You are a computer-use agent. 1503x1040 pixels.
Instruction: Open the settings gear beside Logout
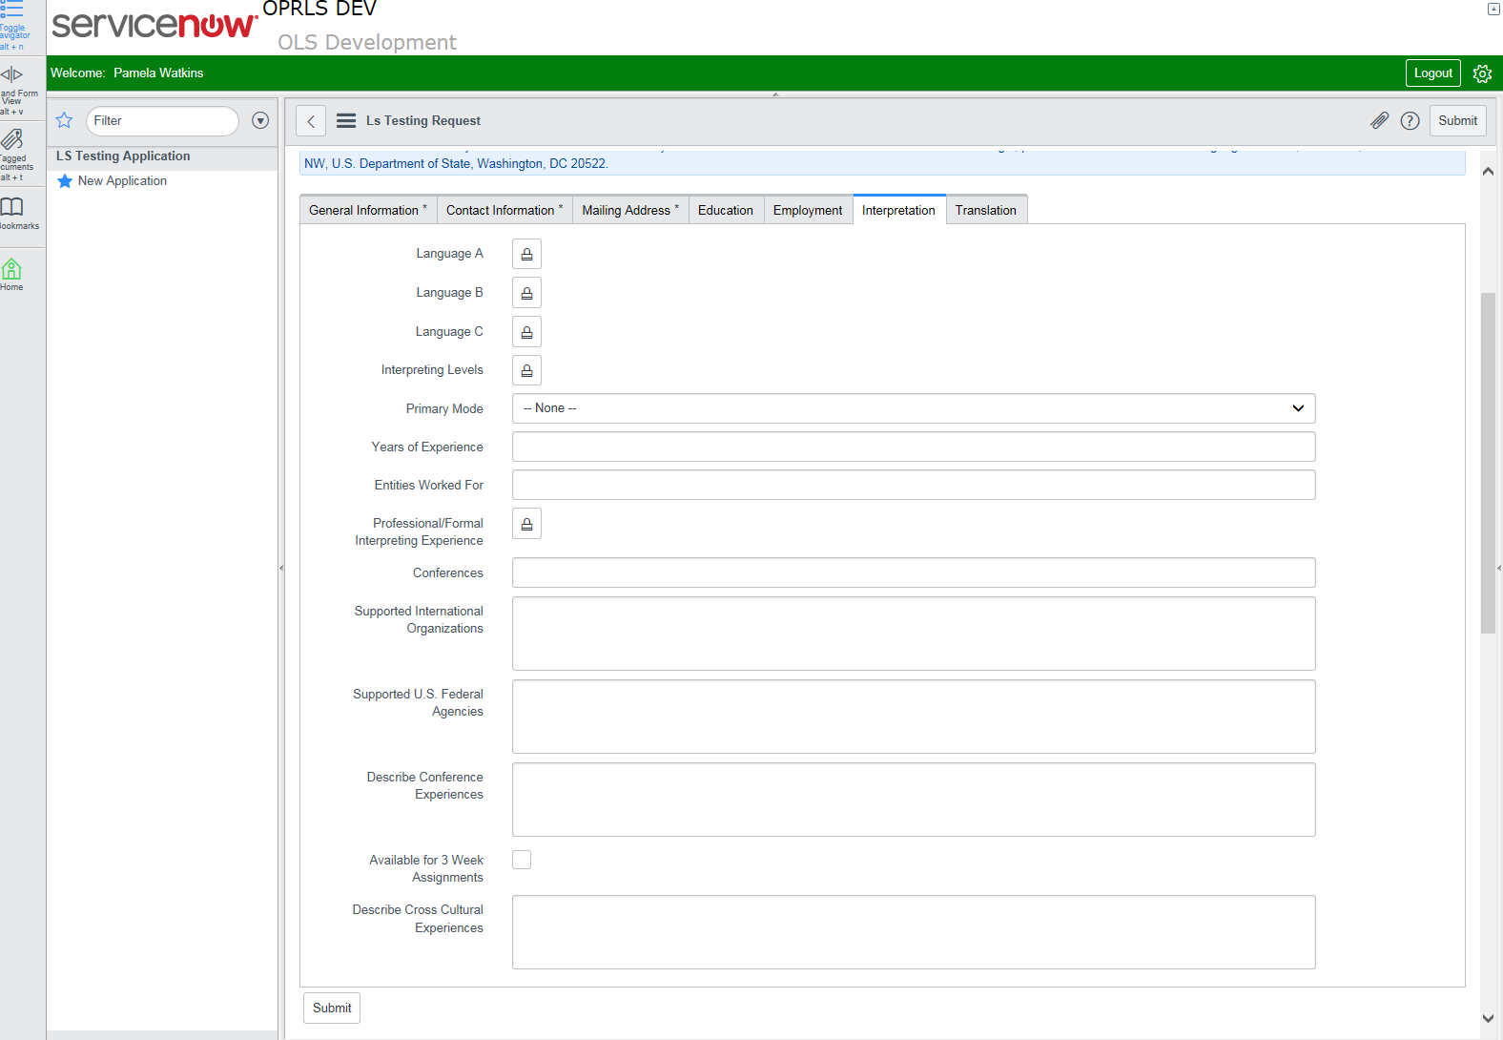click(1482, 73)
